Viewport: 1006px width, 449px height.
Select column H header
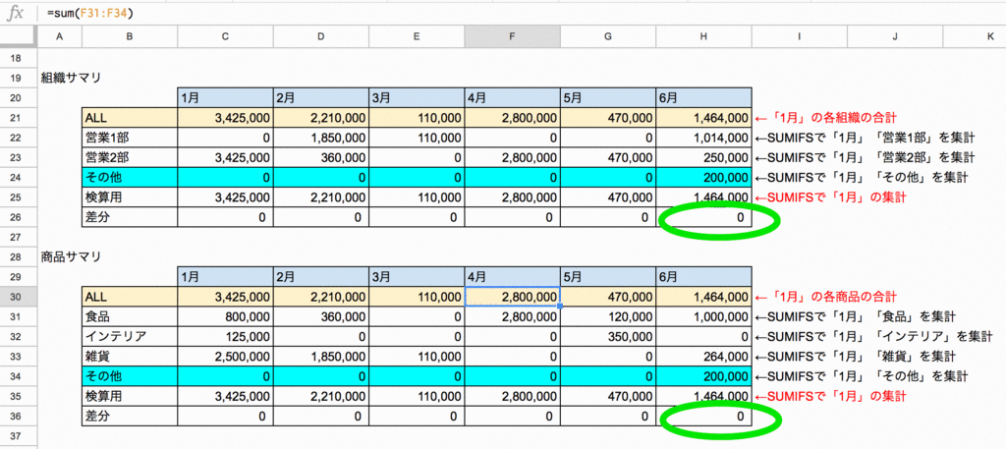[x=703, y=38]
